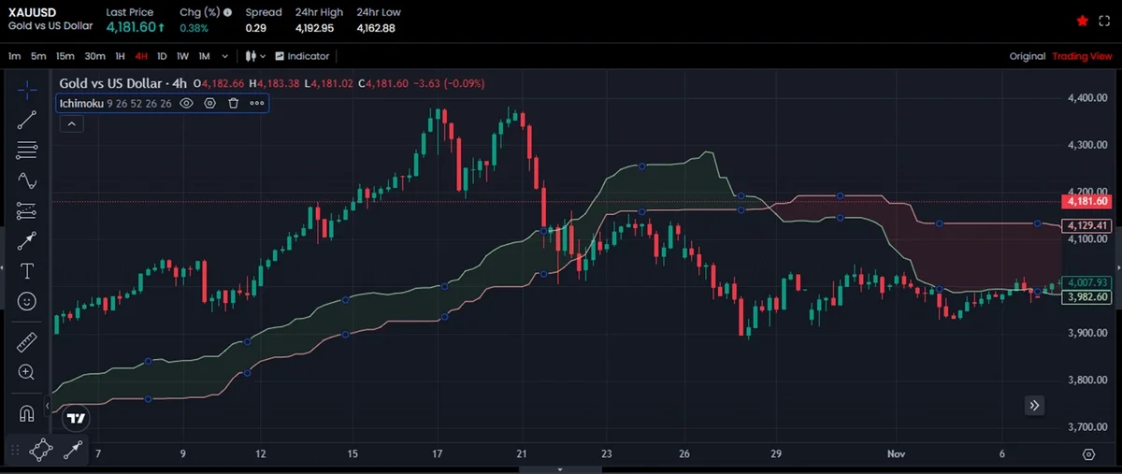Delete the Ichimoku indicator with trash icon
The image size is (1122, 474).
click(x=234, y=103)
